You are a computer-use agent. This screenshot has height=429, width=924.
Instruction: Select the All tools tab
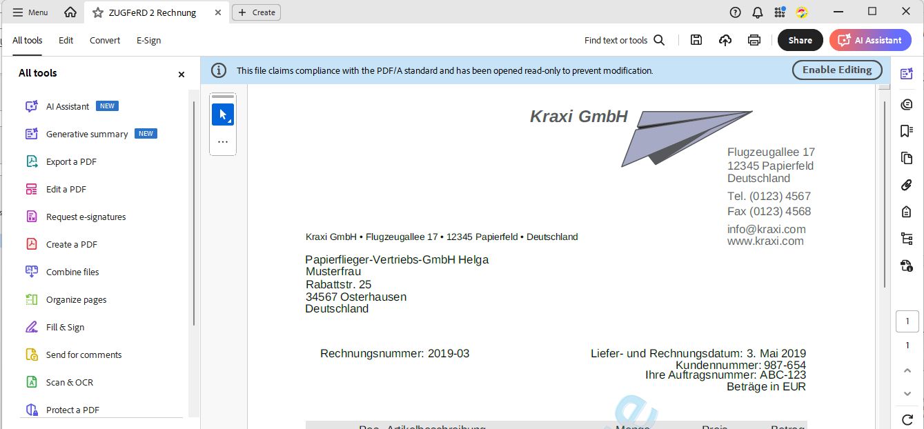(x=28, y=40)
